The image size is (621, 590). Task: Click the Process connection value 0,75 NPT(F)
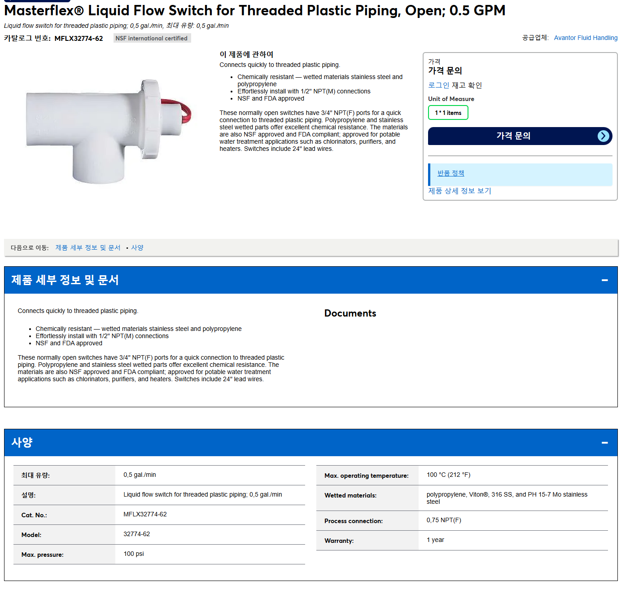point(444,520)
